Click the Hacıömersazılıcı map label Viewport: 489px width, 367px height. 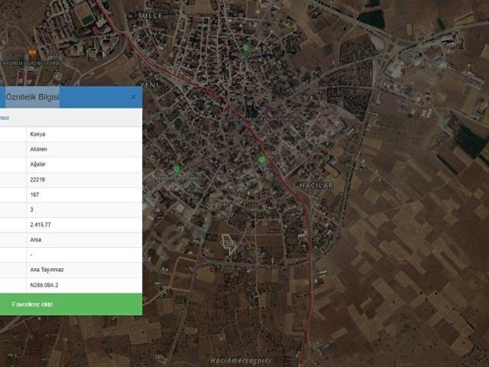241,361
